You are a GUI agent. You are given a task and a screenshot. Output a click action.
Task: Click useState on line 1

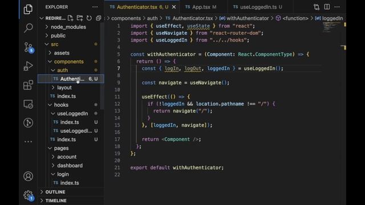(198, 26)
